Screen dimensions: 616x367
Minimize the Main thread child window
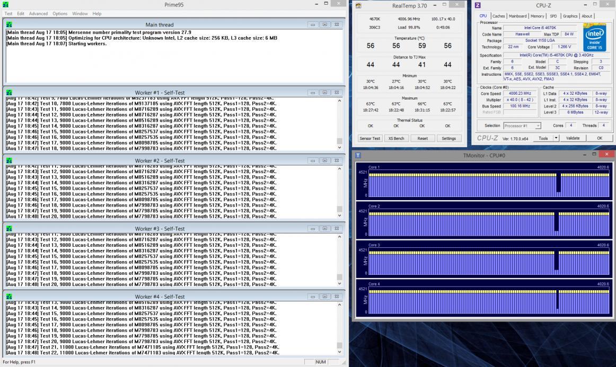point(313,24)
